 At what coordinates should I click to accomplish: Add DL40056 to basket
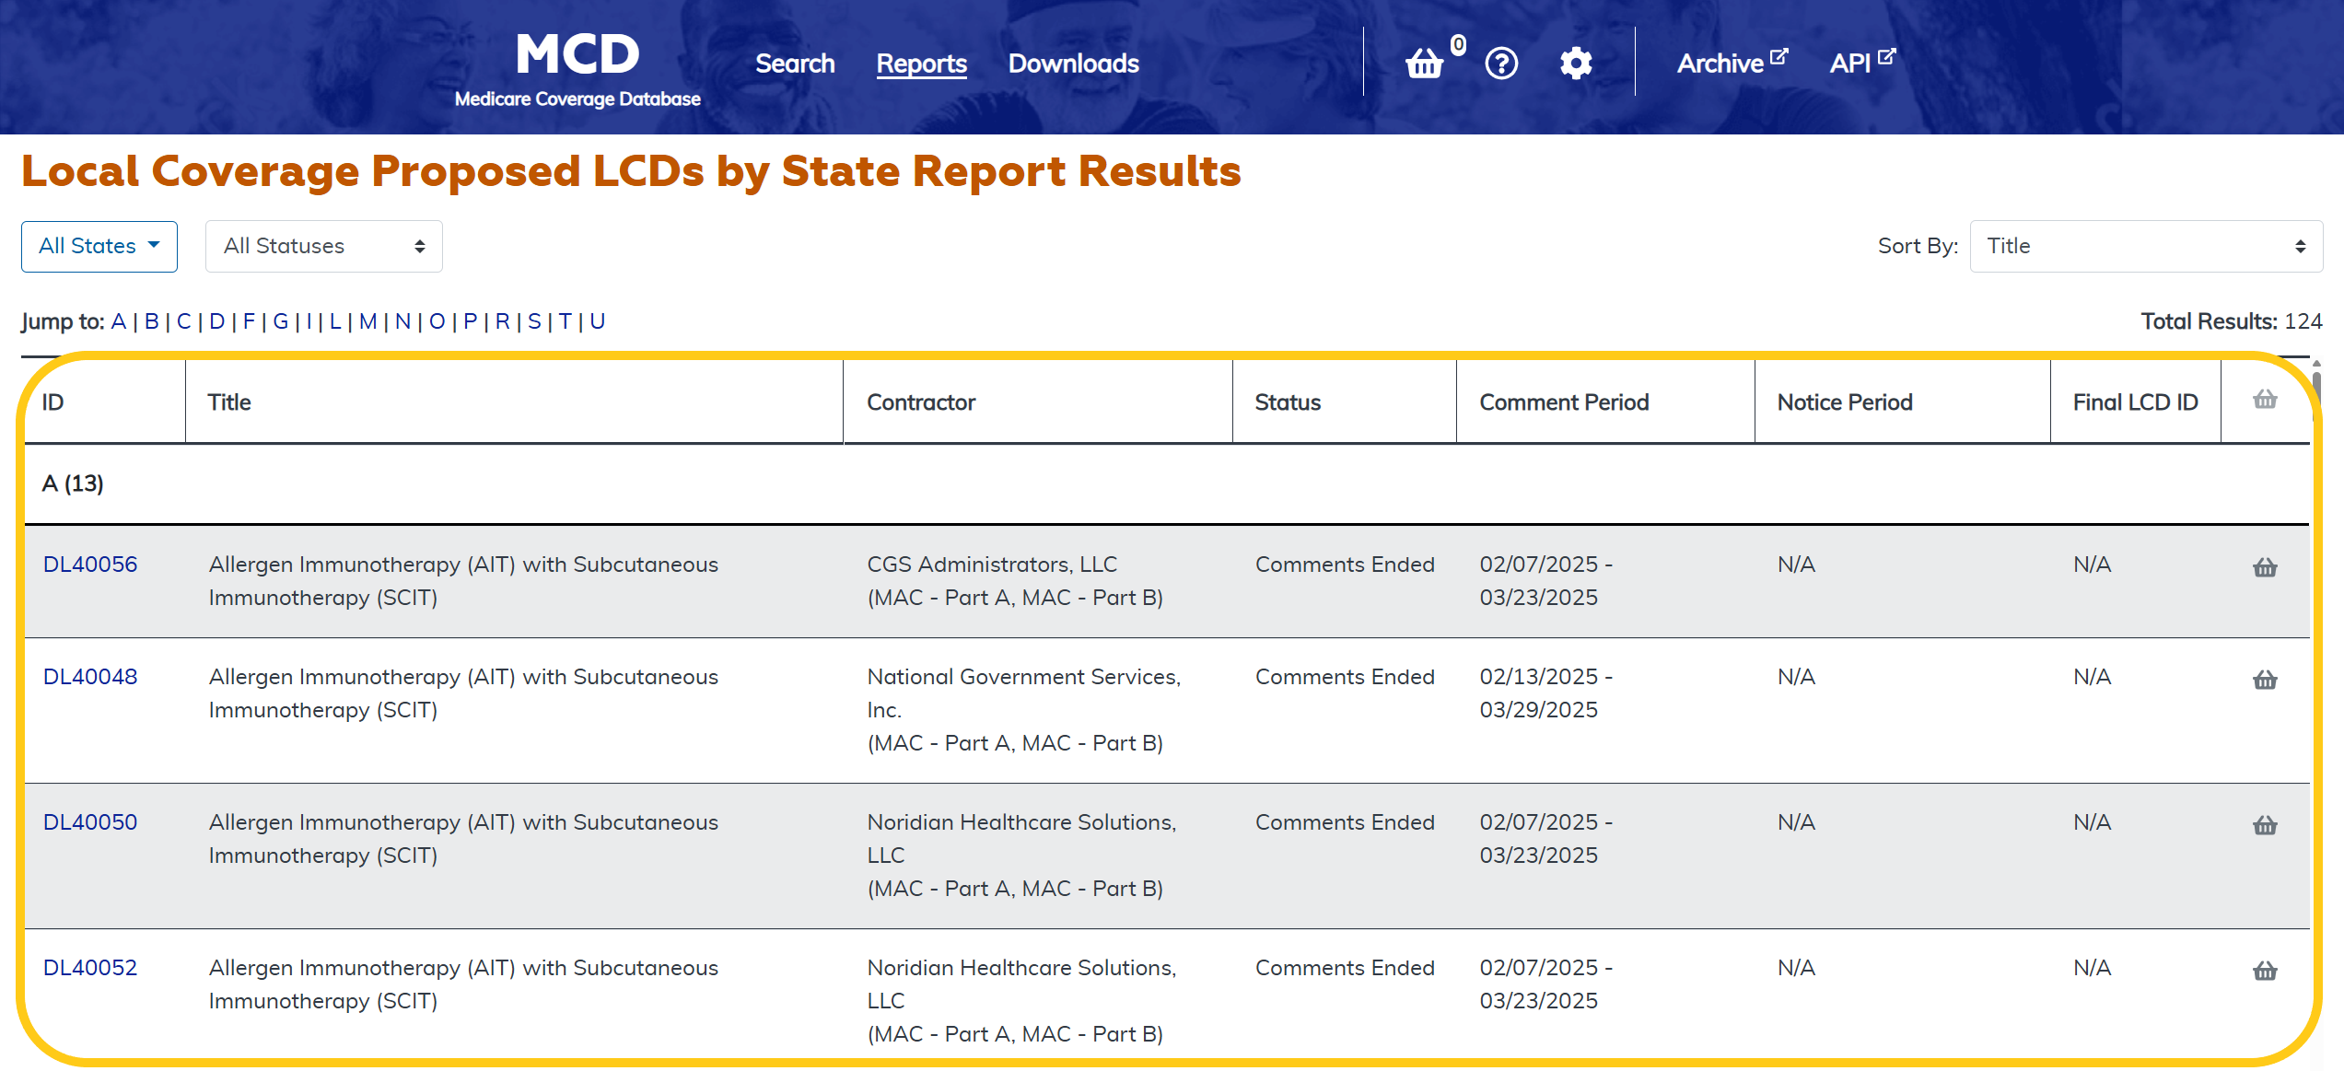coord(2265,567)
